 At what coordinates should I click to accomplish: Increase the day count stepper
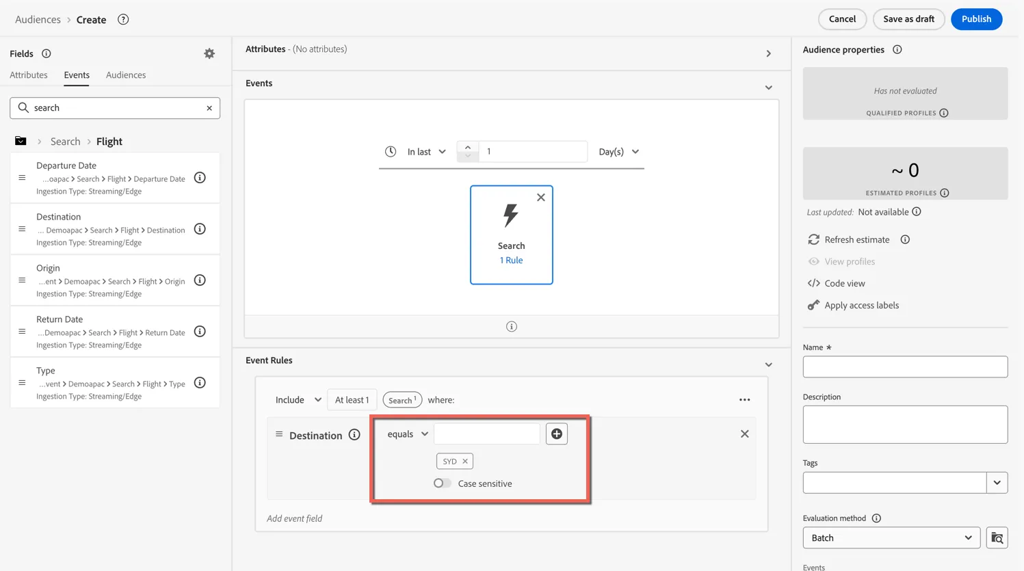point(468,147)
